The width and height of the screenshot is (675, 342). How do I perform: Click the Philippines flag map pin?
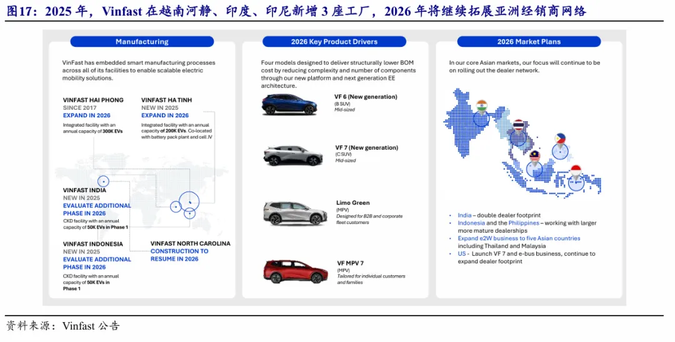[560, 140]
